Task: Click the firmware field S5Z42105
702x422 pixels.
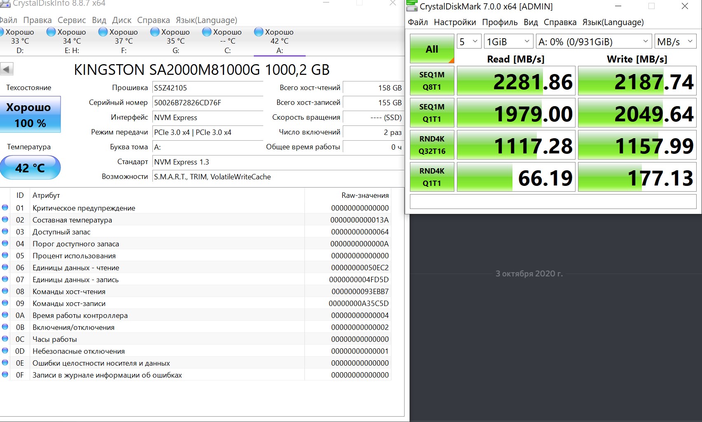Action: [208, 88]
